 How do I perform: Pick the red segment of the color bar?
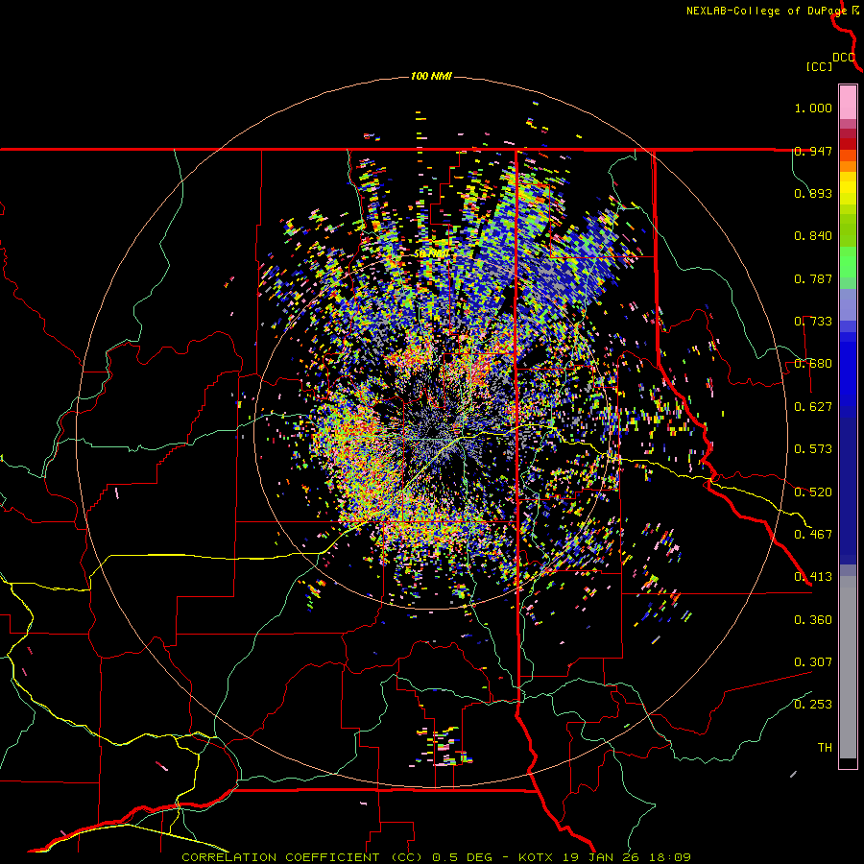(848, 143)
